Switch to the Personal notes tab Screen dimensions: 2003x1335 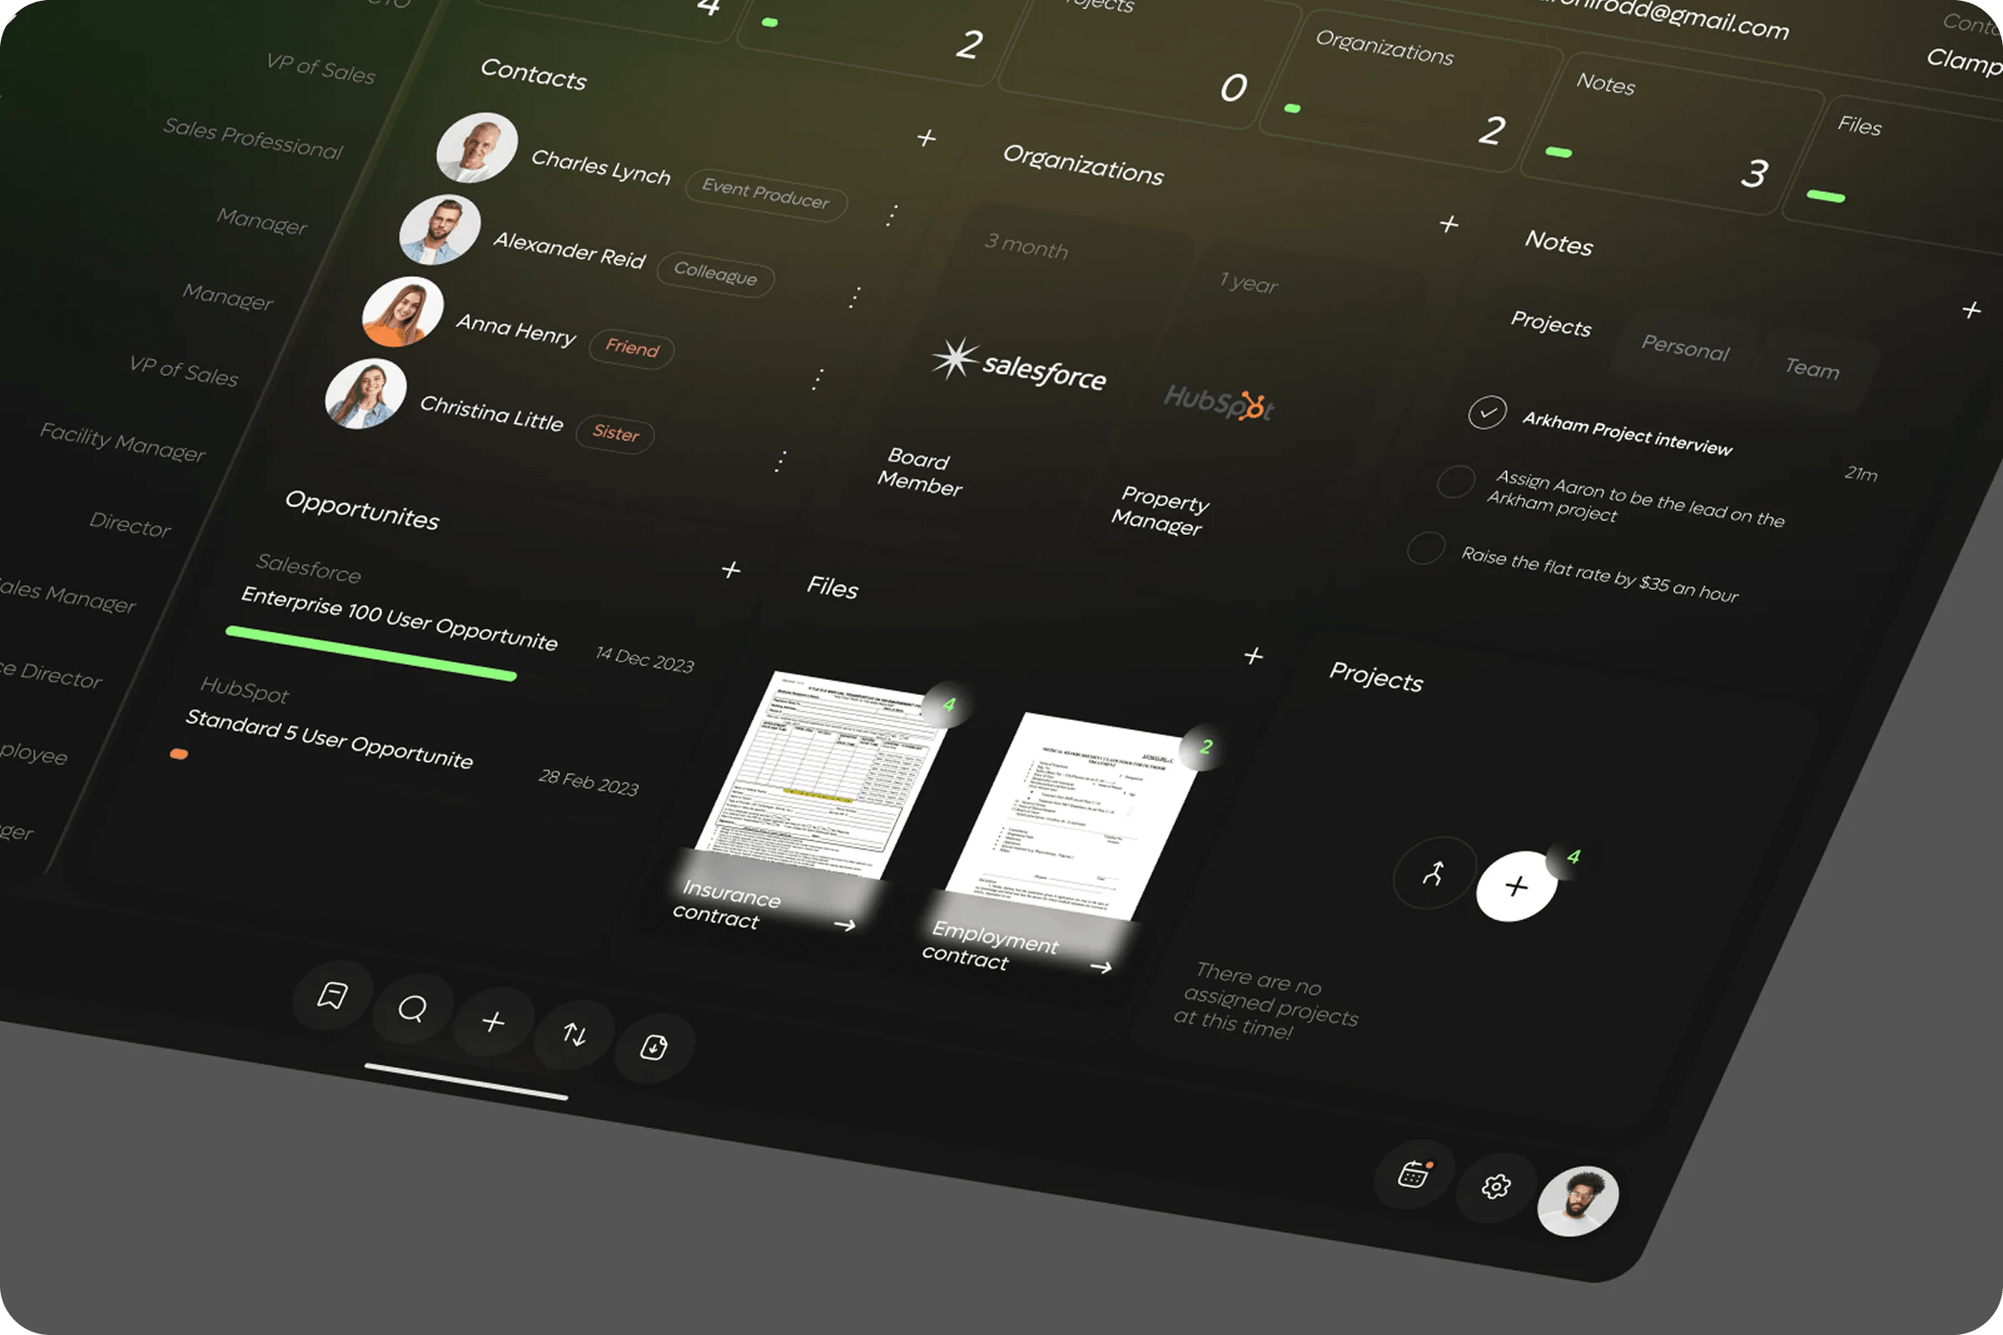[x=1684, y=347]
